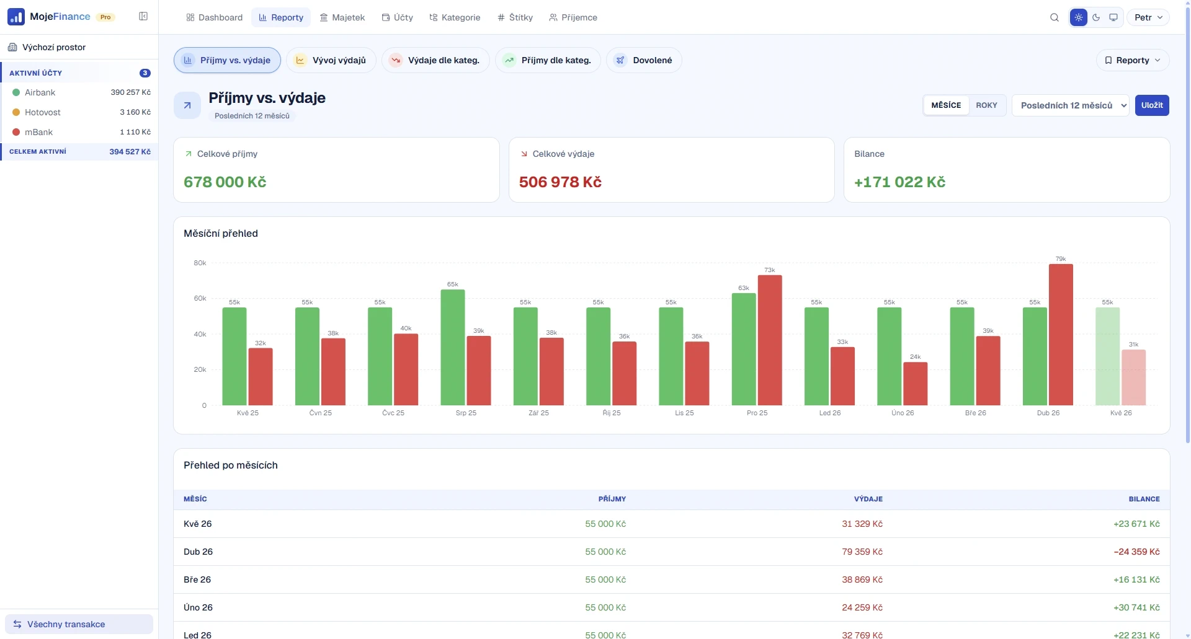This screenshot has height=639, width=1191.
Task: Switch to dark theme moon icon
Action: pos(1096,17)
